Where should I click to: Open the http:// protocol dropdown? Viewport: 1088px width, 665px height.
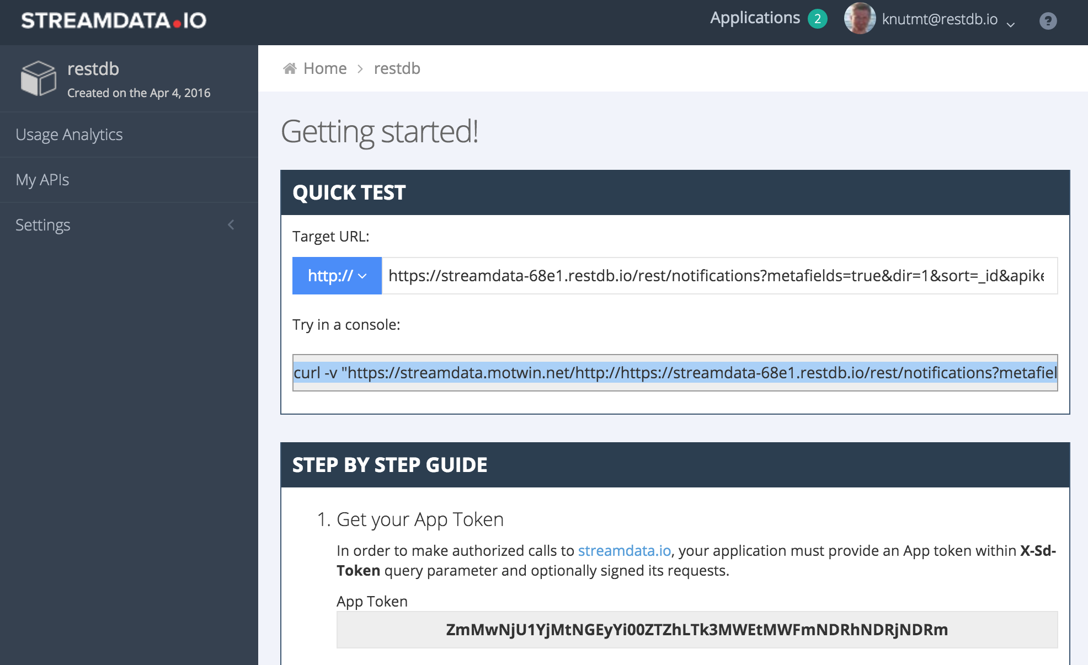[x=337, y=276]
